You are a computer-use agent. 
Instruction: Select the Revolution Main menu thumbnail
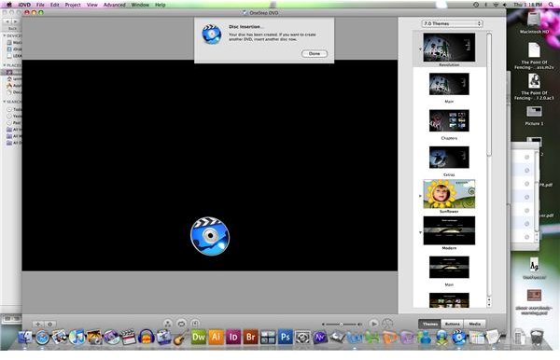point(449,84)
